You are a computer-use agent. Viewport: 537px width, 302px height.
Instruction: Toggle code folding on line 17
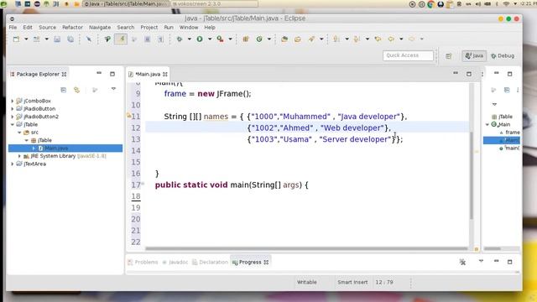click(143, 185)
